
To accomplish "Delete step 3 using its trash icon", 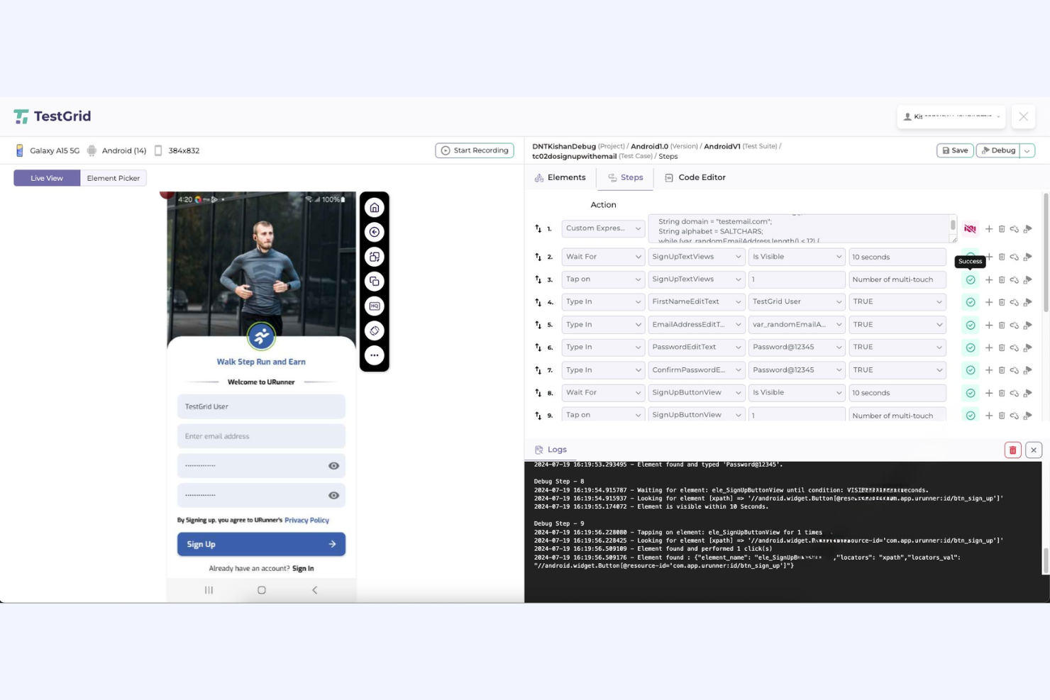I will pos(1001,279).
